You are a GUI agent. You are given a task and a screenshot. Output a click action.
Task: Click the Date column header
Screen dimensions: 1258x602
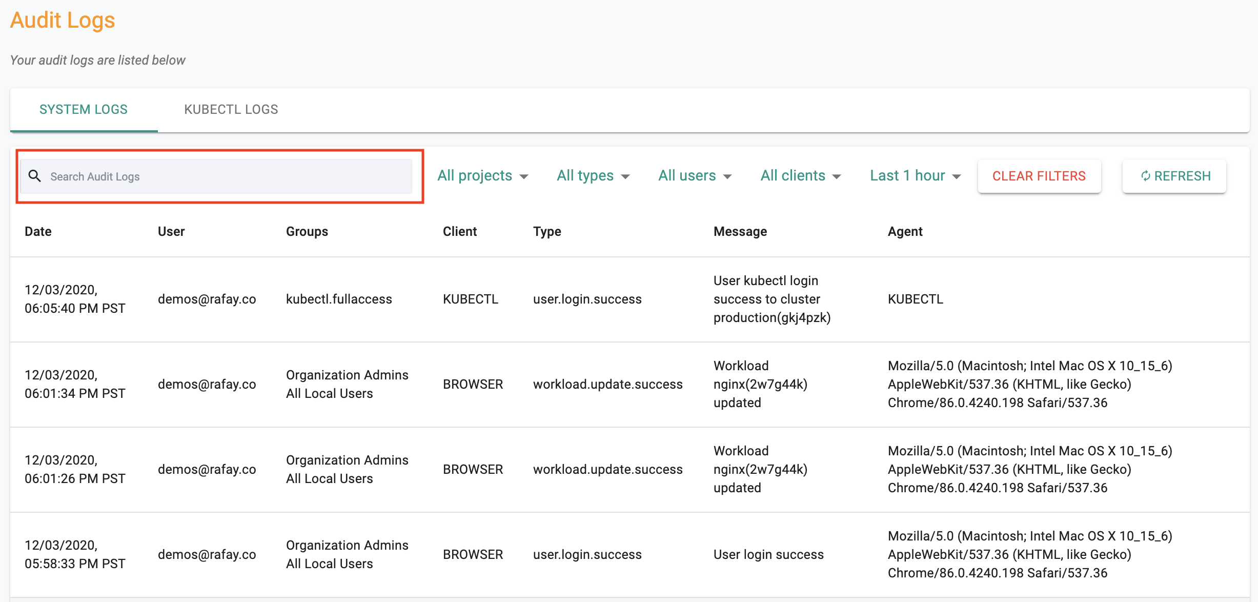38,231
